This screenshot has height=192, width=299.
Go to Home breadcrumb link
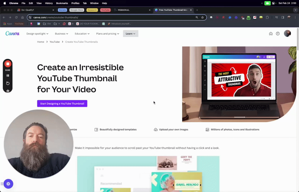coord(41,42)
